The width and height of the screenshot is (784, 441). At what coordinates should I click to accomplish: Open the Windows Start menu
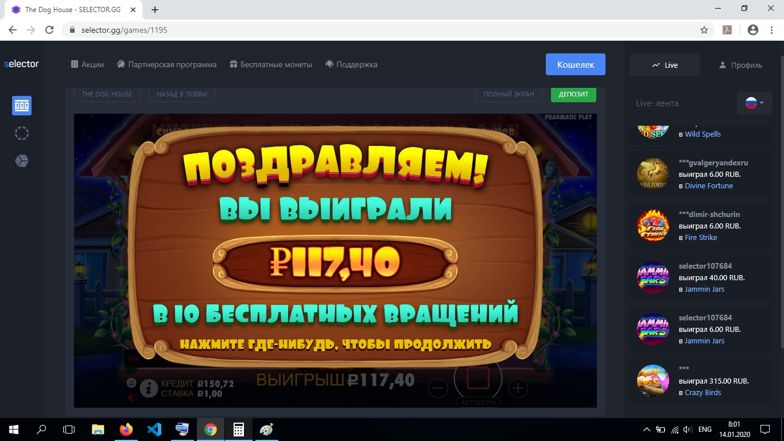14,430
